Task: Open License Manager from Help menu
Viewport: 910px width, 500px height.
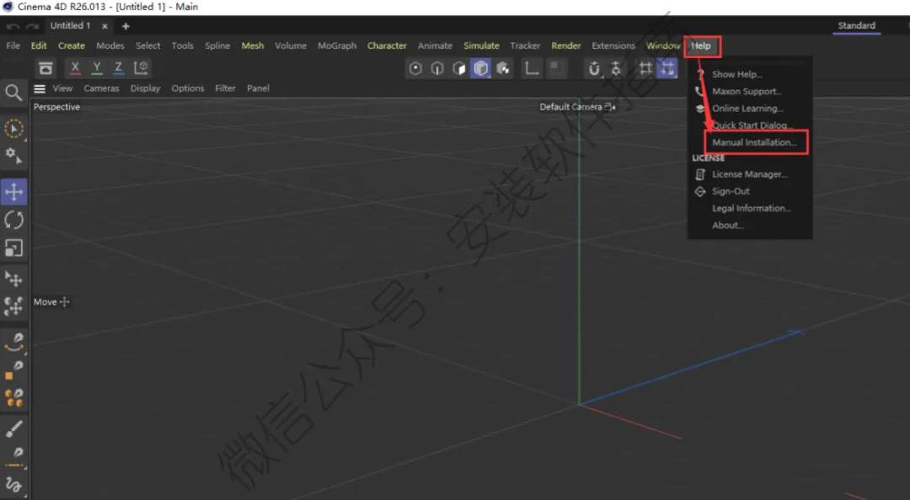Action: 750,174
